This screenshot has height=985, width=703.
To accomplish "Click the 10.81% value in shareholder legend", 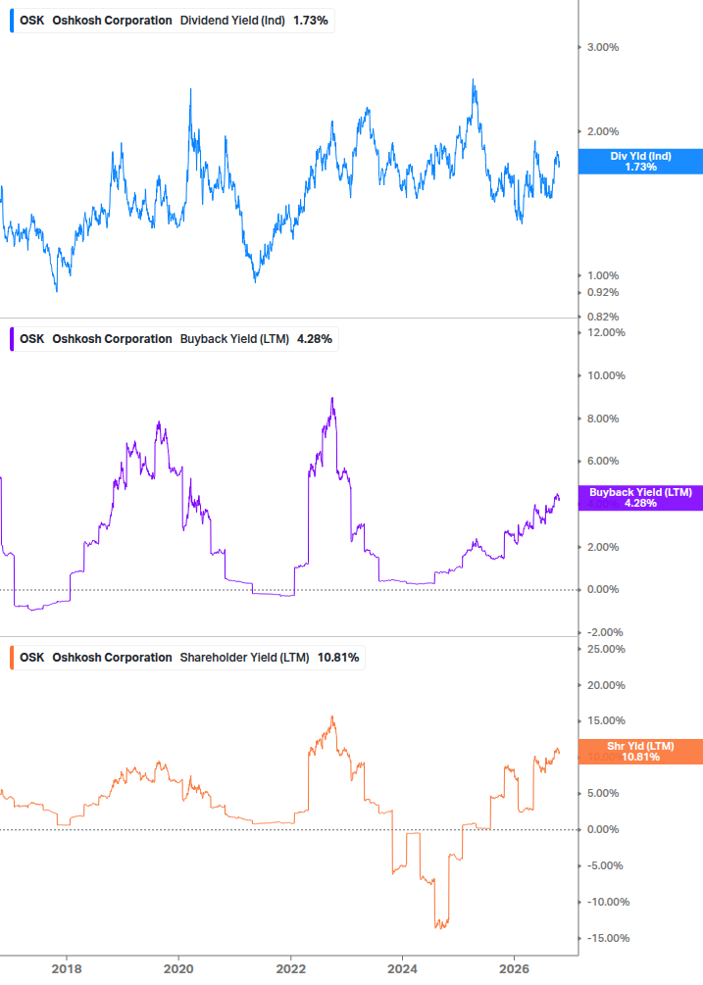I will 338,658.
